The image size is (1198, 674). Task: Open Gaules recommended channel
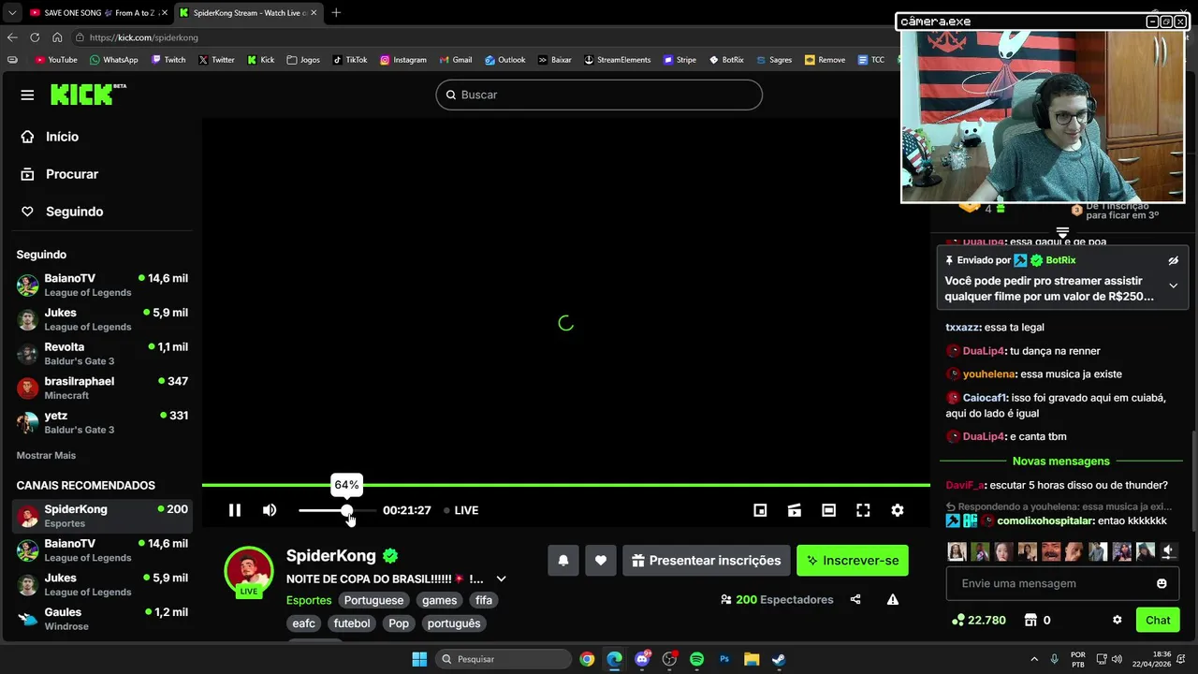point(102,619)
